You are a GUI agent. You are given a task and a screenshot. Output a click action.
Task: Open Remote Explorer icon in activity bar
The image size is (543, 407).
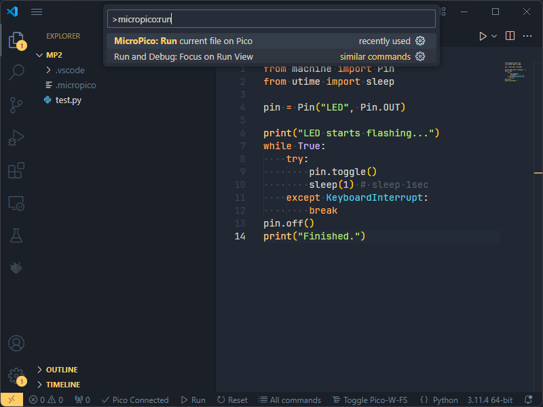16,203
